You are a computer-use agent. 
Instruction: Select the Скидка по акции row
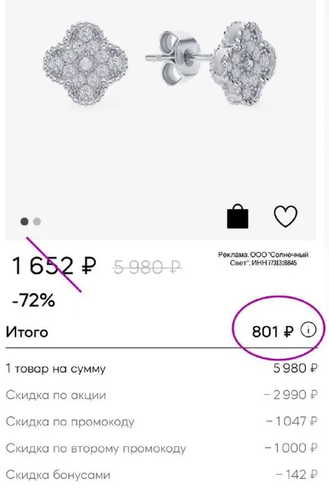pyautogui.click(x=162, y=395)
